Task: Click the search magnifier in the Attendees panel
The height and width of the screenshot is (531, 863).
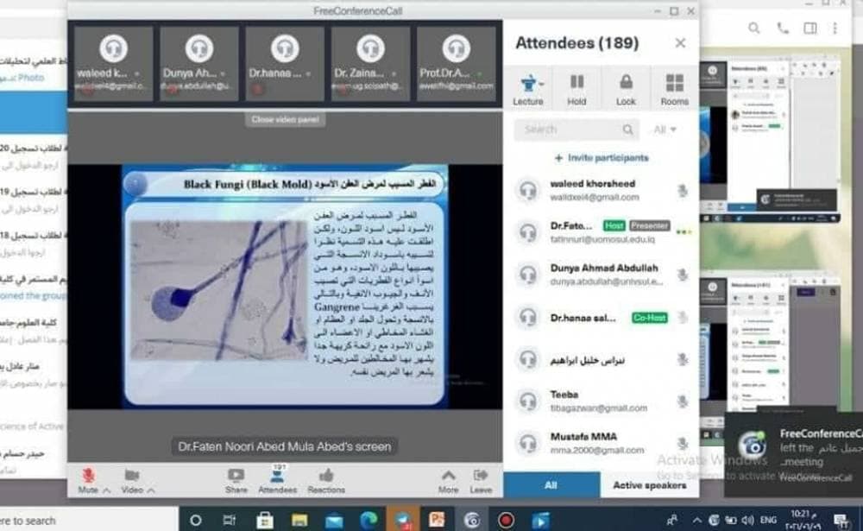Action: tap(627, 130)
